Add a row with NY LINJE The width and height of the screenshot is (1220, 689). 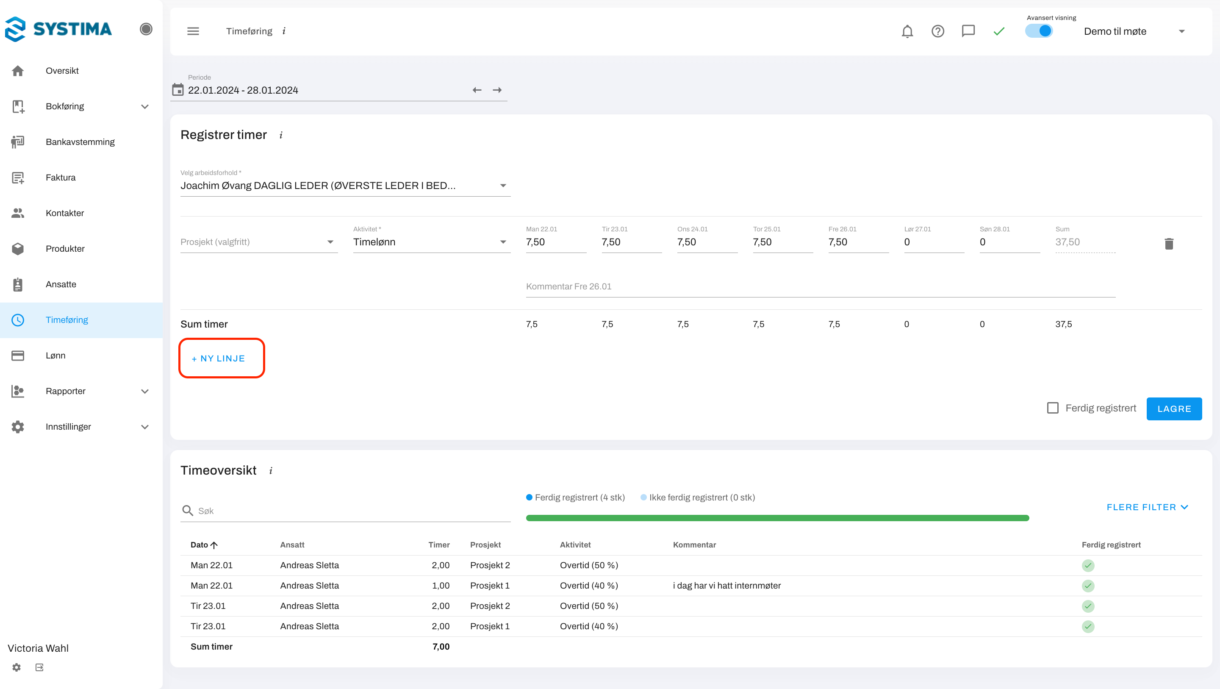218,359
